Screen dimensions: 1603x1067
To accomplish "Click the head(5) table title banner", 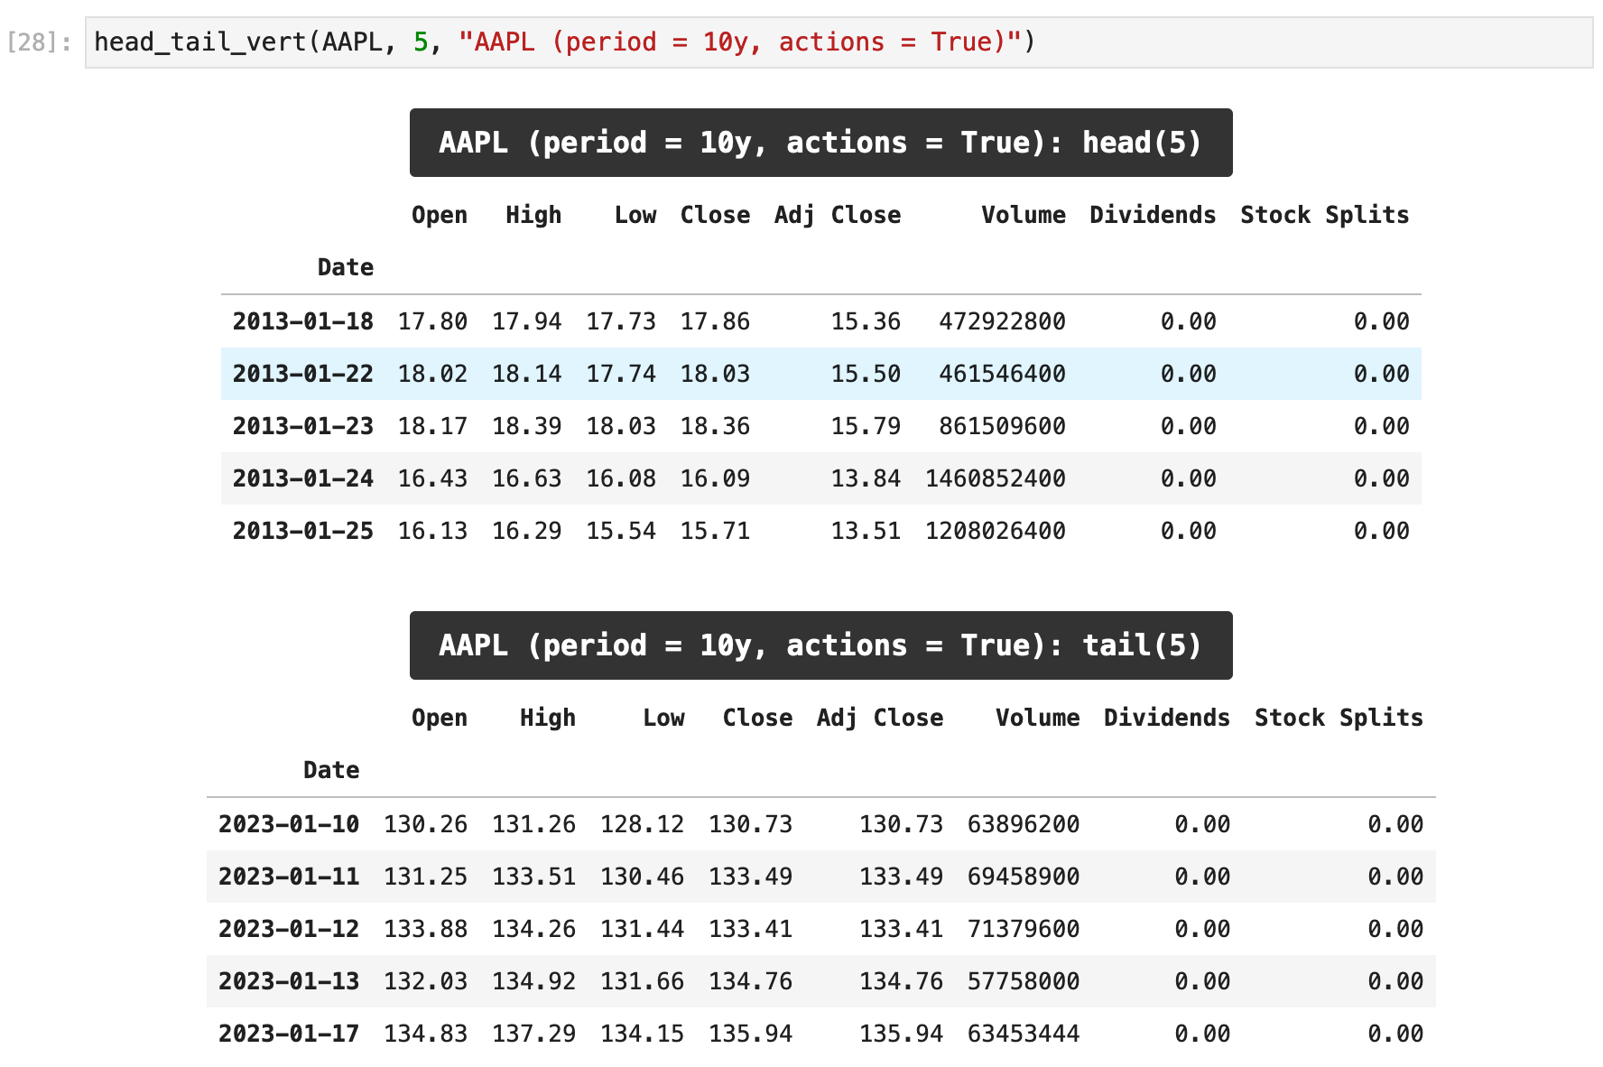I will click(820, 143).
